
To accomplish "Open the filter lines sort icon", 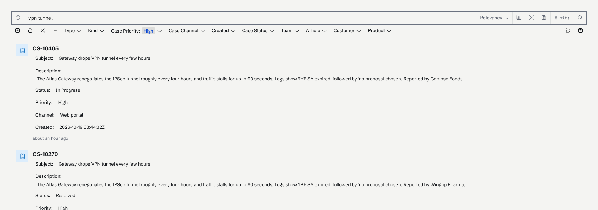I will pyautogui.click(x=55, y=30).
